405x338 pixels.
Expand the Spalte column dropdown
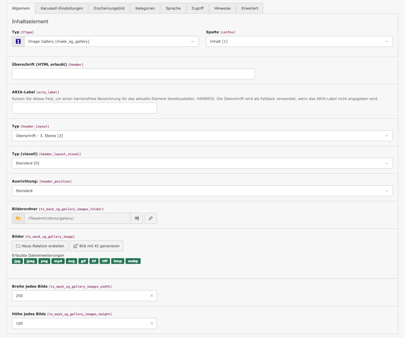(299, 42)
